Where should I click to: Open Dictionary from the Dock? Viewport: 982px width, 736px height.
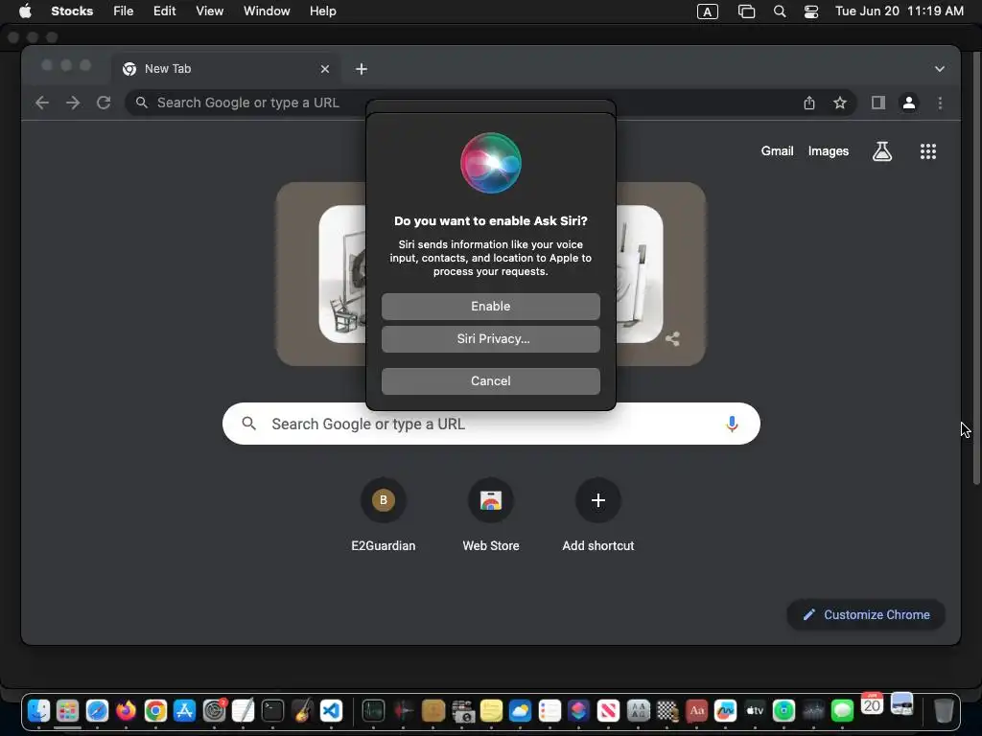[x=696, y=711]
